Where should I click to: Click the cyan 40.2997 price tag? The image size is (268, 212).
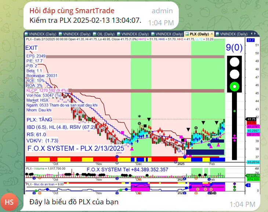click(x=253, y=131)
